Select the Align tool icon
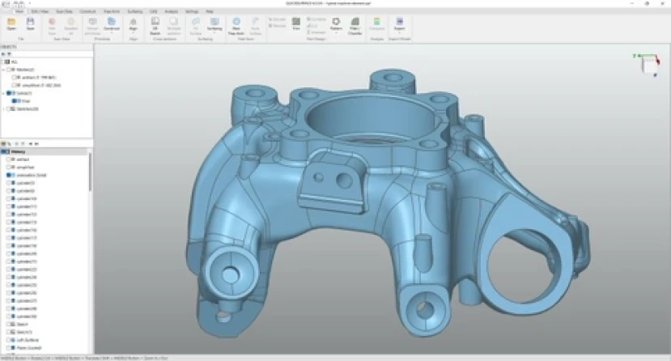This screenshot has width=671, height=361. pos(133,24)
